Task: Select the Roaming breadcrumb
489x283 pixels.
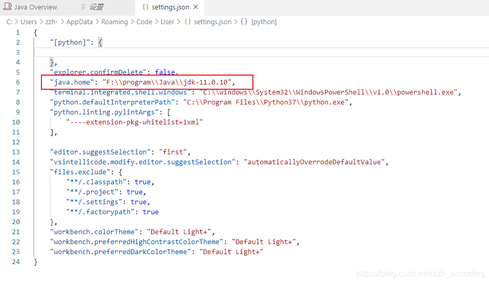Action: (x=114, y=22)
